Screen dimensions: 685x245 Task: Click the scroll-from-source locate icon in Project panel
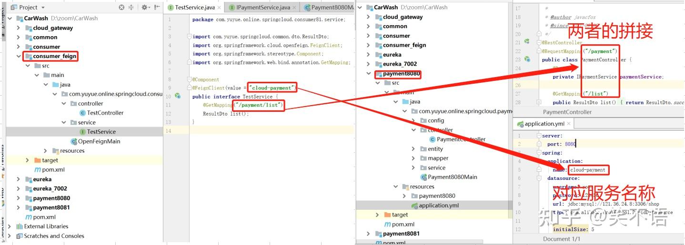point(121,8)
